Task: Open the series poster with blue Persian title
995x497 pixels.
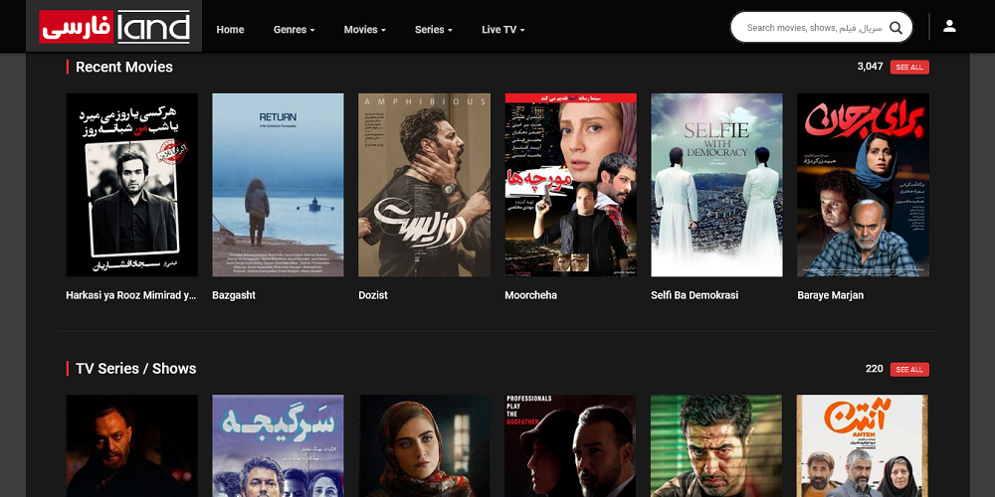Action: 278,446
